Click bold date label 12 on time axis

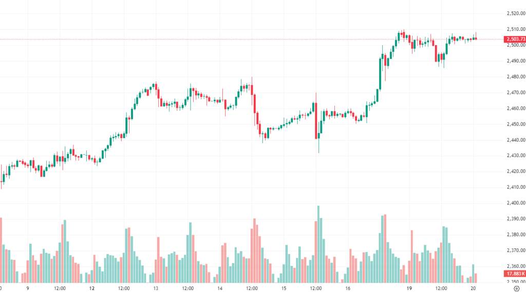coord(92,288)
